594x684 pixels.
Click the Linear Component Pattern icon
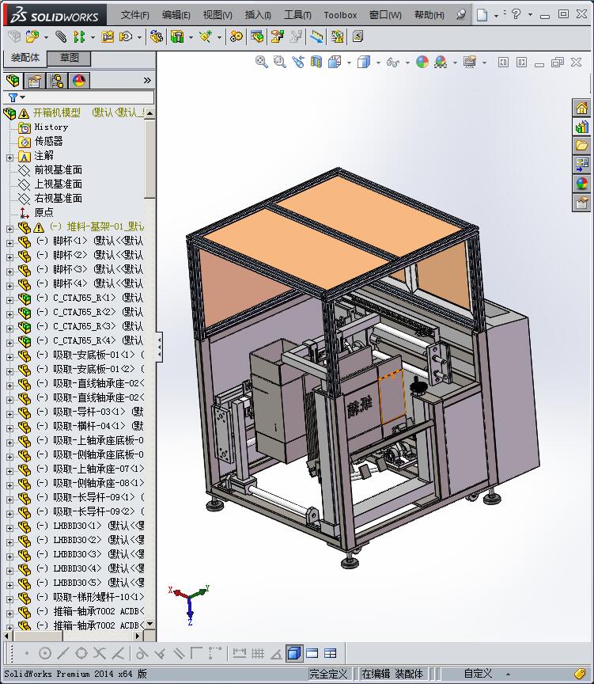click(79, 36)
